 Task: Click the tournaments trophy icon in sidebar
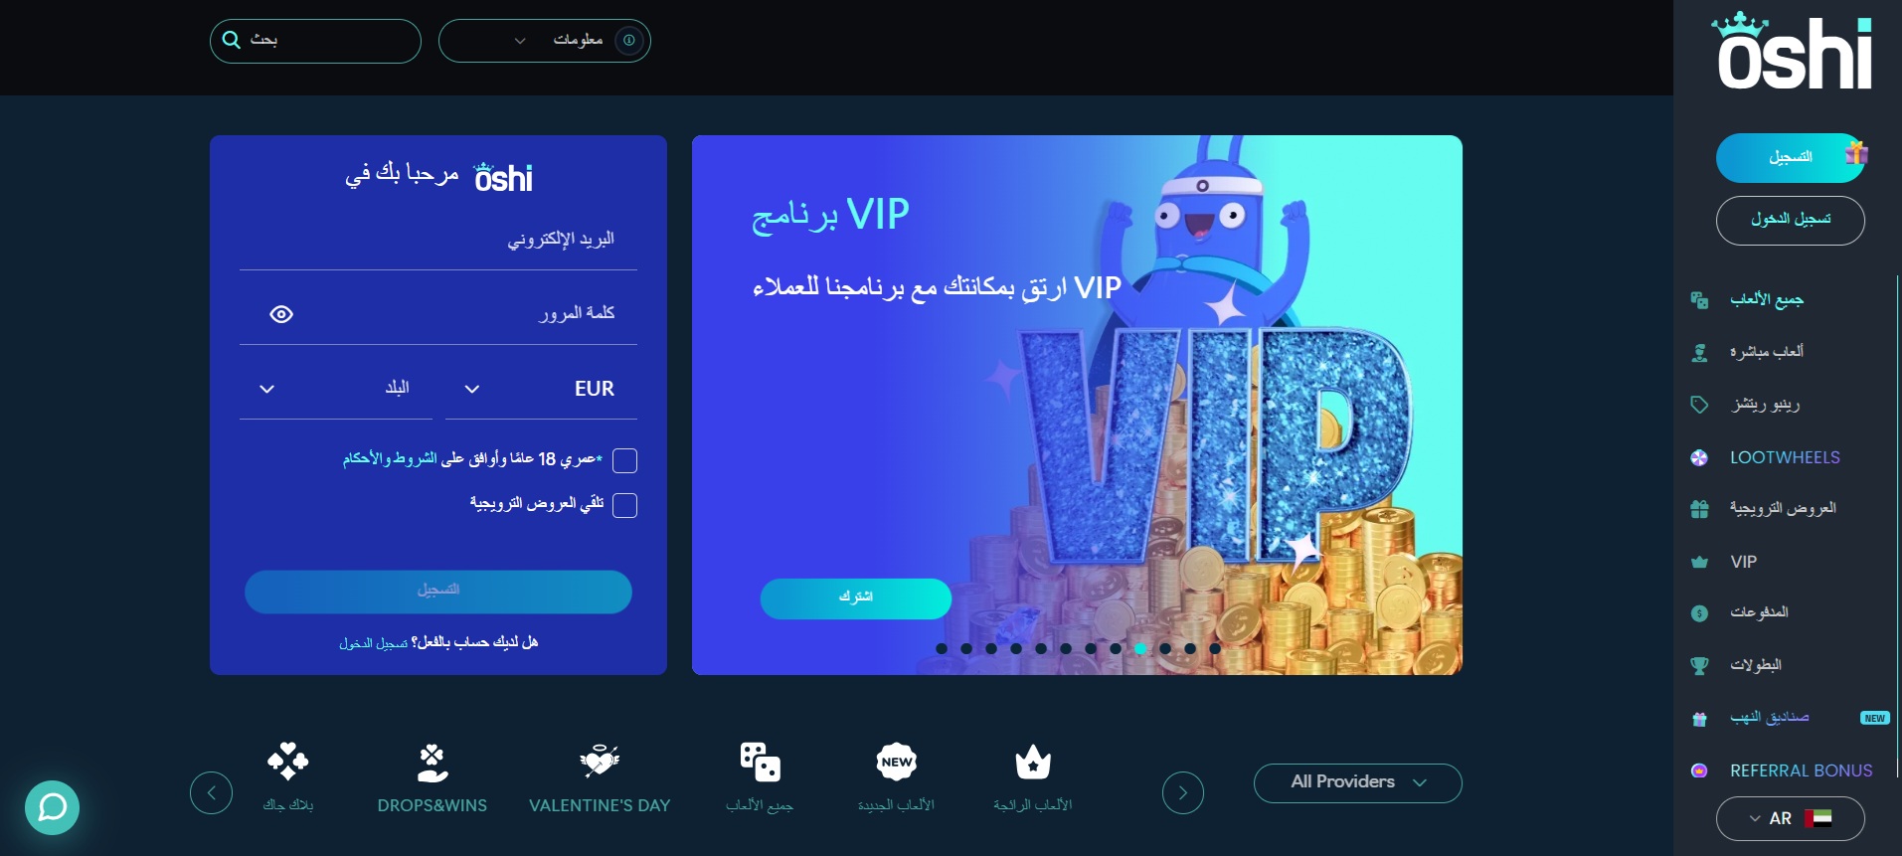[x=1699, y=665]
